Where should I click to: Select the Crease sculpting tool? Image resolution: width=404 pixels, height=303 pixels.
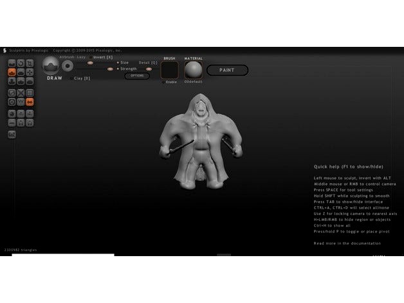pos(12,63)
